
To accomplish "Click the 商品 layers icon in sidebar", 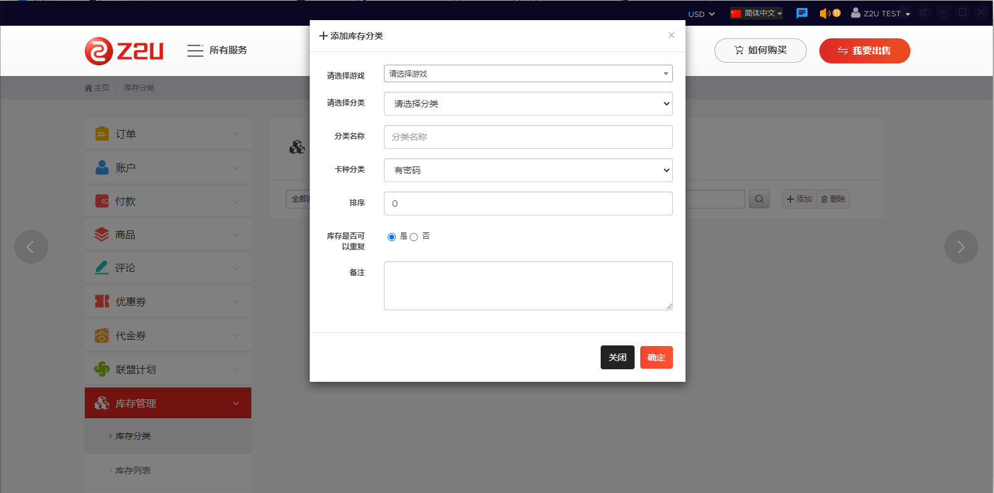I will point(102,234).
